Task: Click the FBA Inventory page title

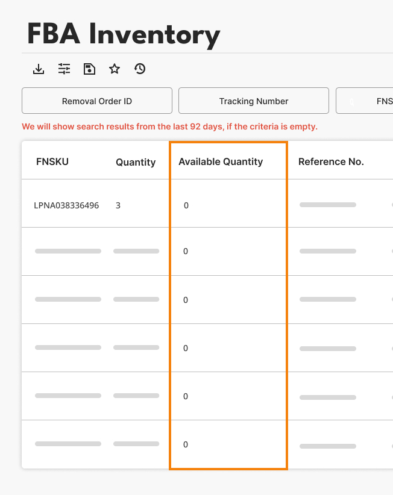Action: point(124,35)
